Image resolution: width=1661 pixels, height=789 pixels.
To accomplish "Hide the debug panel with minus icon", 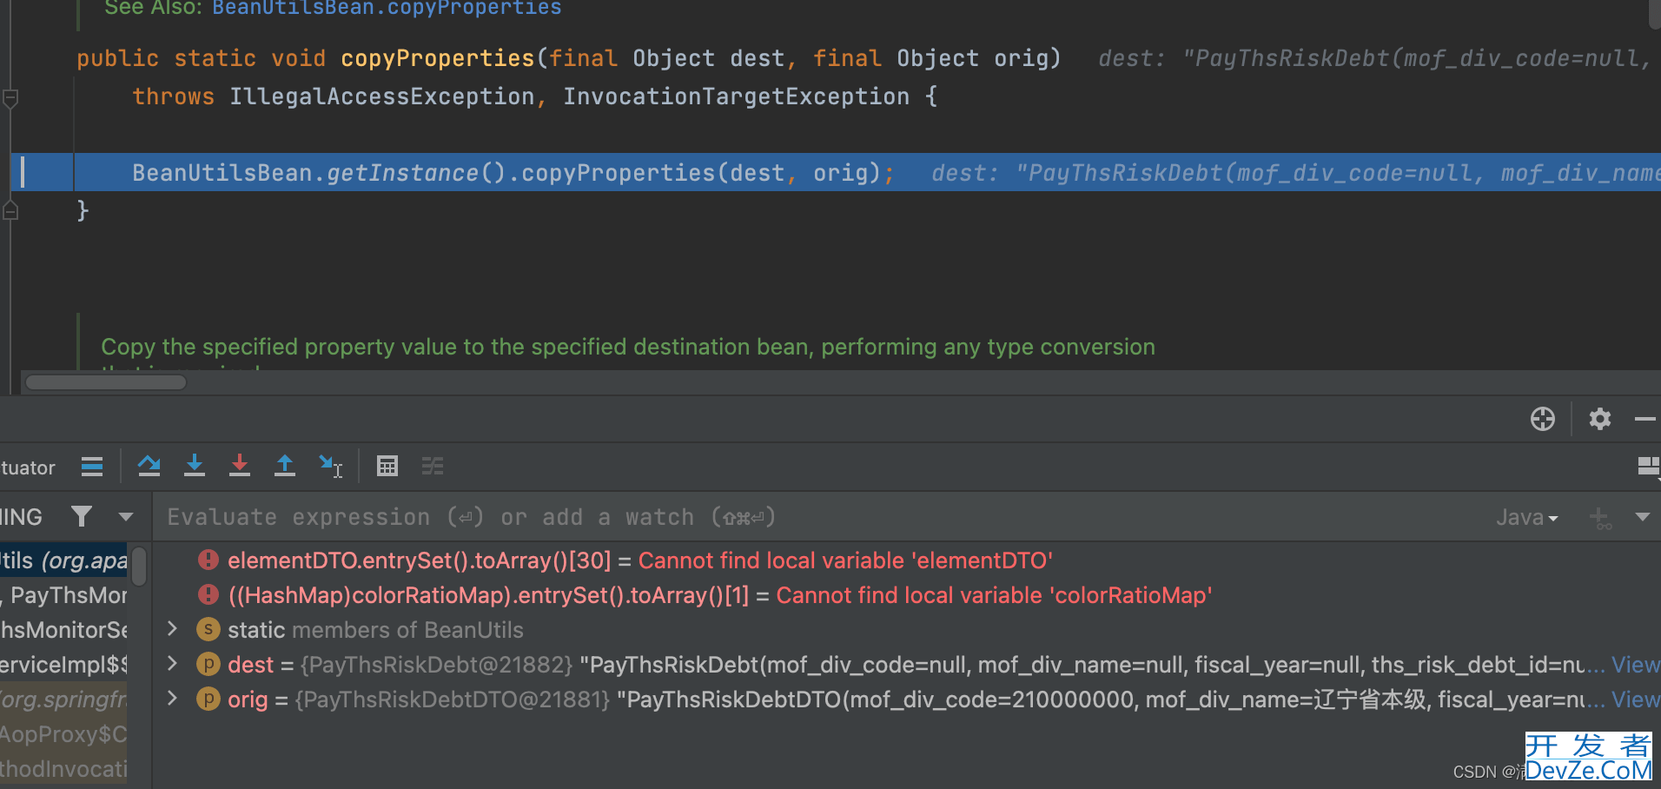I will pyautogui.click(x=1644, y=419).
